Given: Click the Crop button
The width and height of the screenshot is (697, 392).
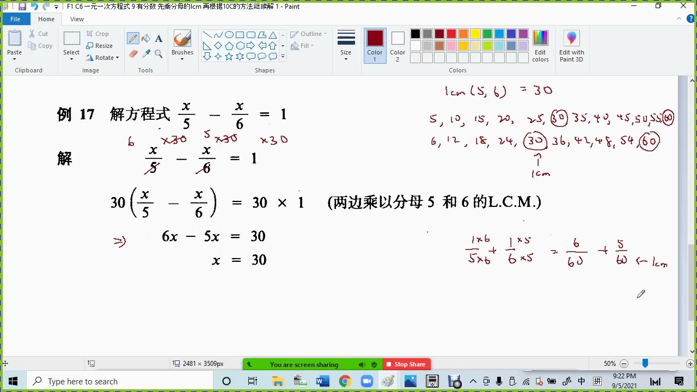Looking at the screenshot, I should 97,34.
